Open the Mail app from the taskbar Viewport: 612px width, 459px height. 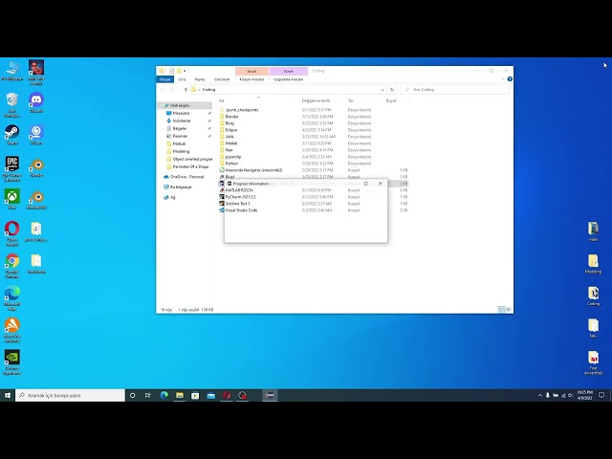[x=211, y=395]
